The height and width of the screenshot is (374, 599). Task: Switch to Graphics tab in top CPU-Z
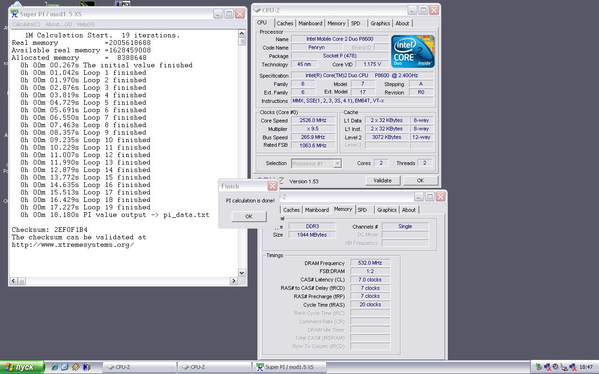[x=380, y=23]
